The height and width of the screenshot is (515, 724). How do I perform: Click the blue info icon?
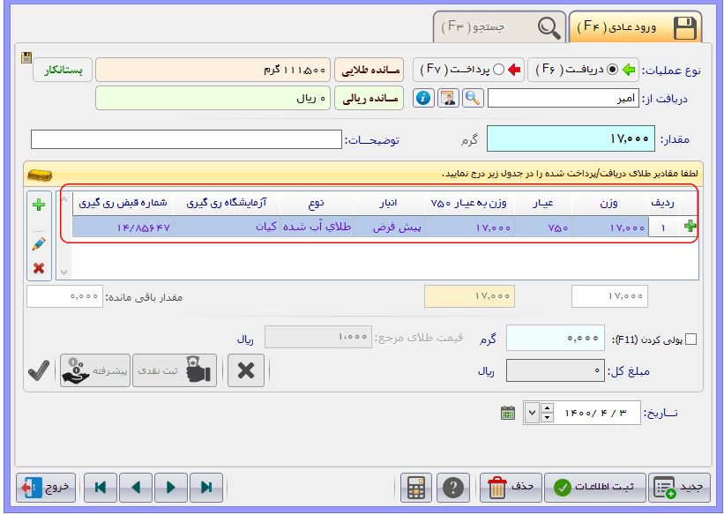click(x=423, y=99)
